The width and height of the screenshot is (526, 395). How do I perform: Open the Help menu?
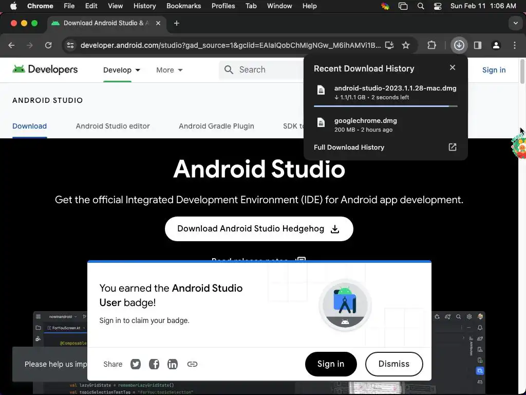[x=309, y=6]
